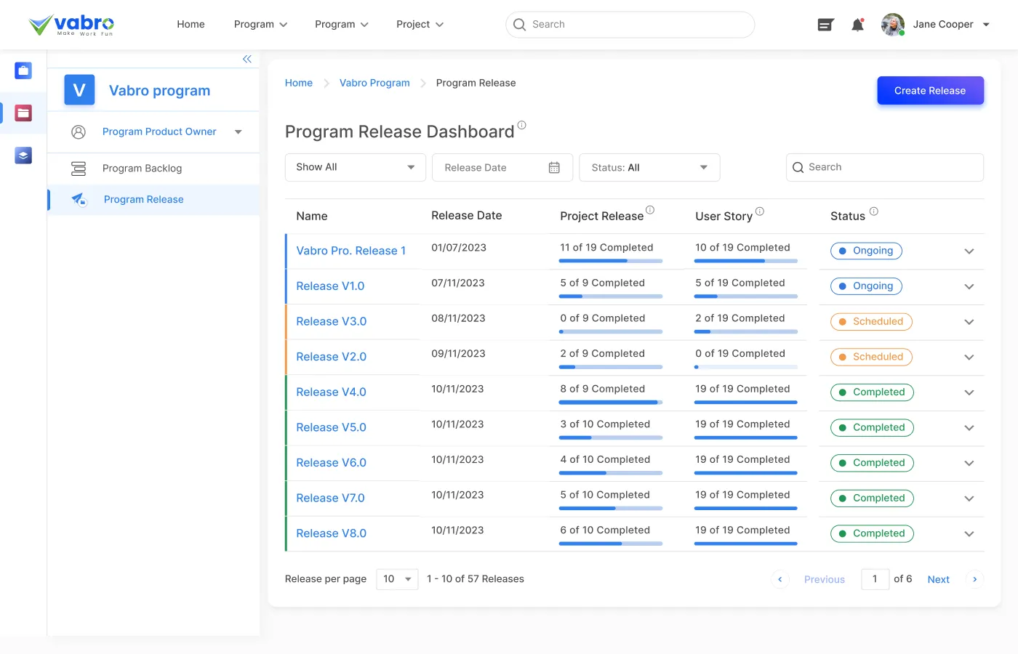1018x654 pixels.
Task: Open the Status: All filter dropdown
Action: [649, 167]
